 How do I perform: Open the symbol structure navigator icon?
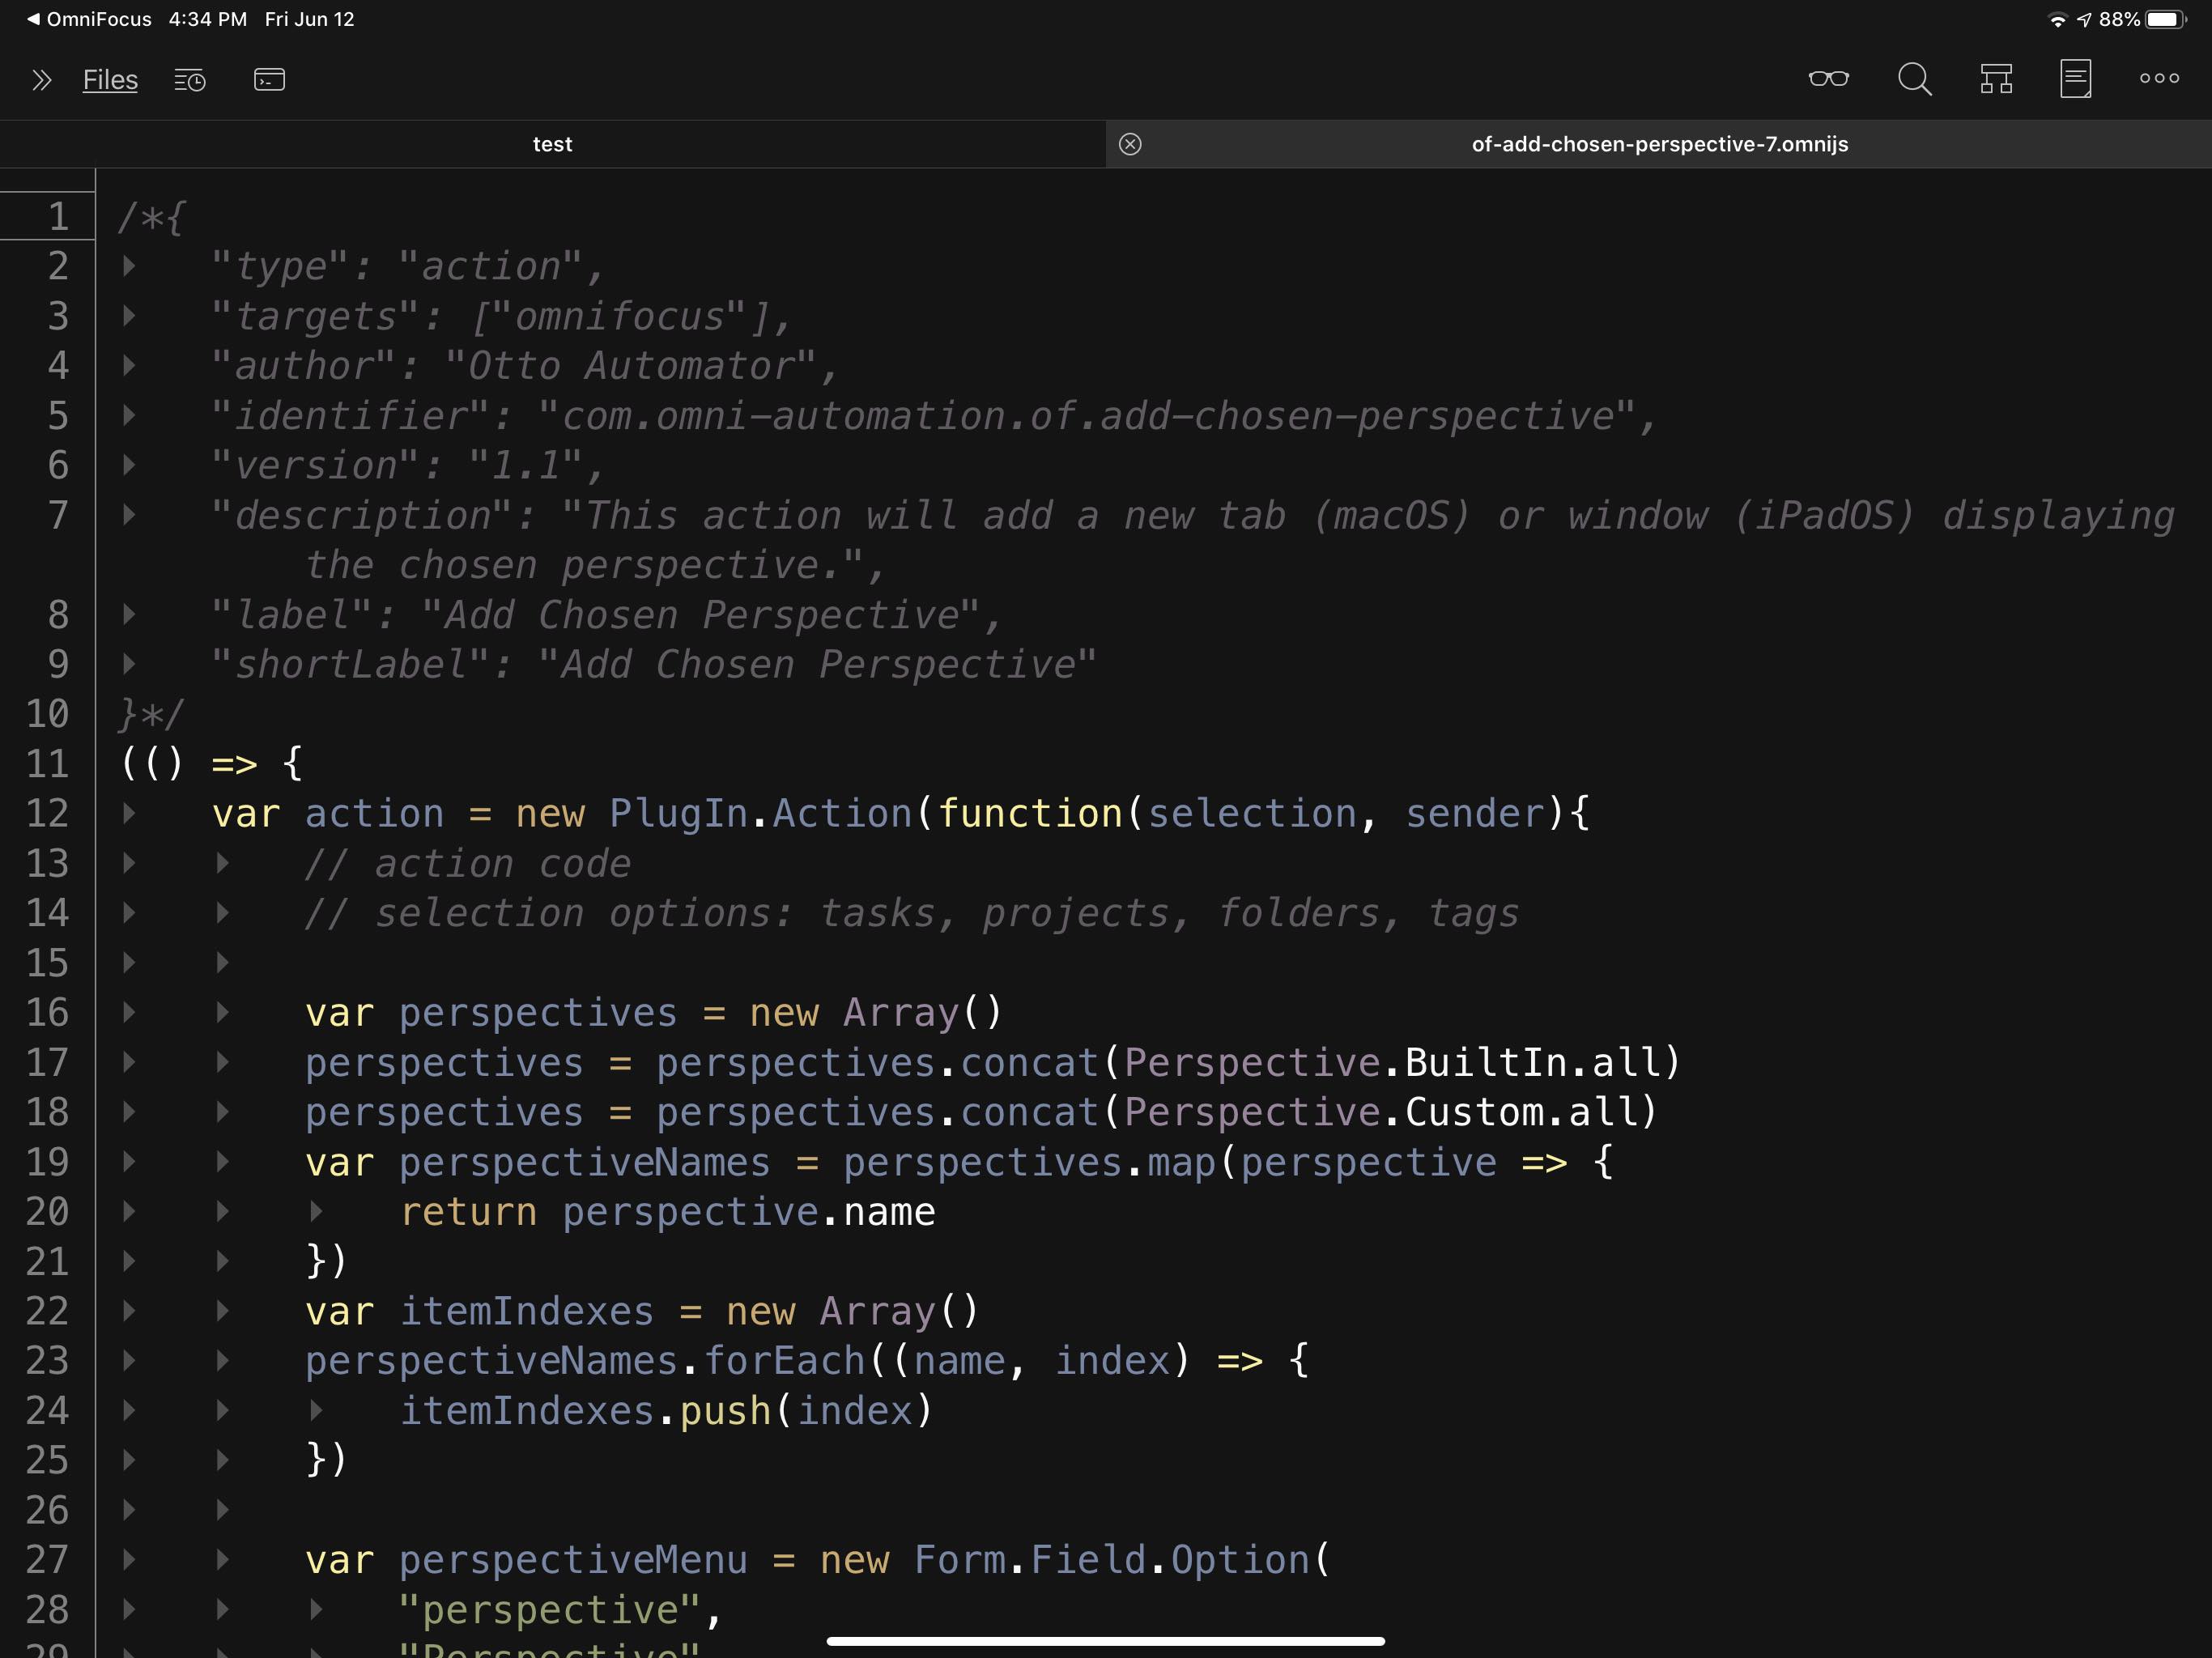pos(1996,79)
